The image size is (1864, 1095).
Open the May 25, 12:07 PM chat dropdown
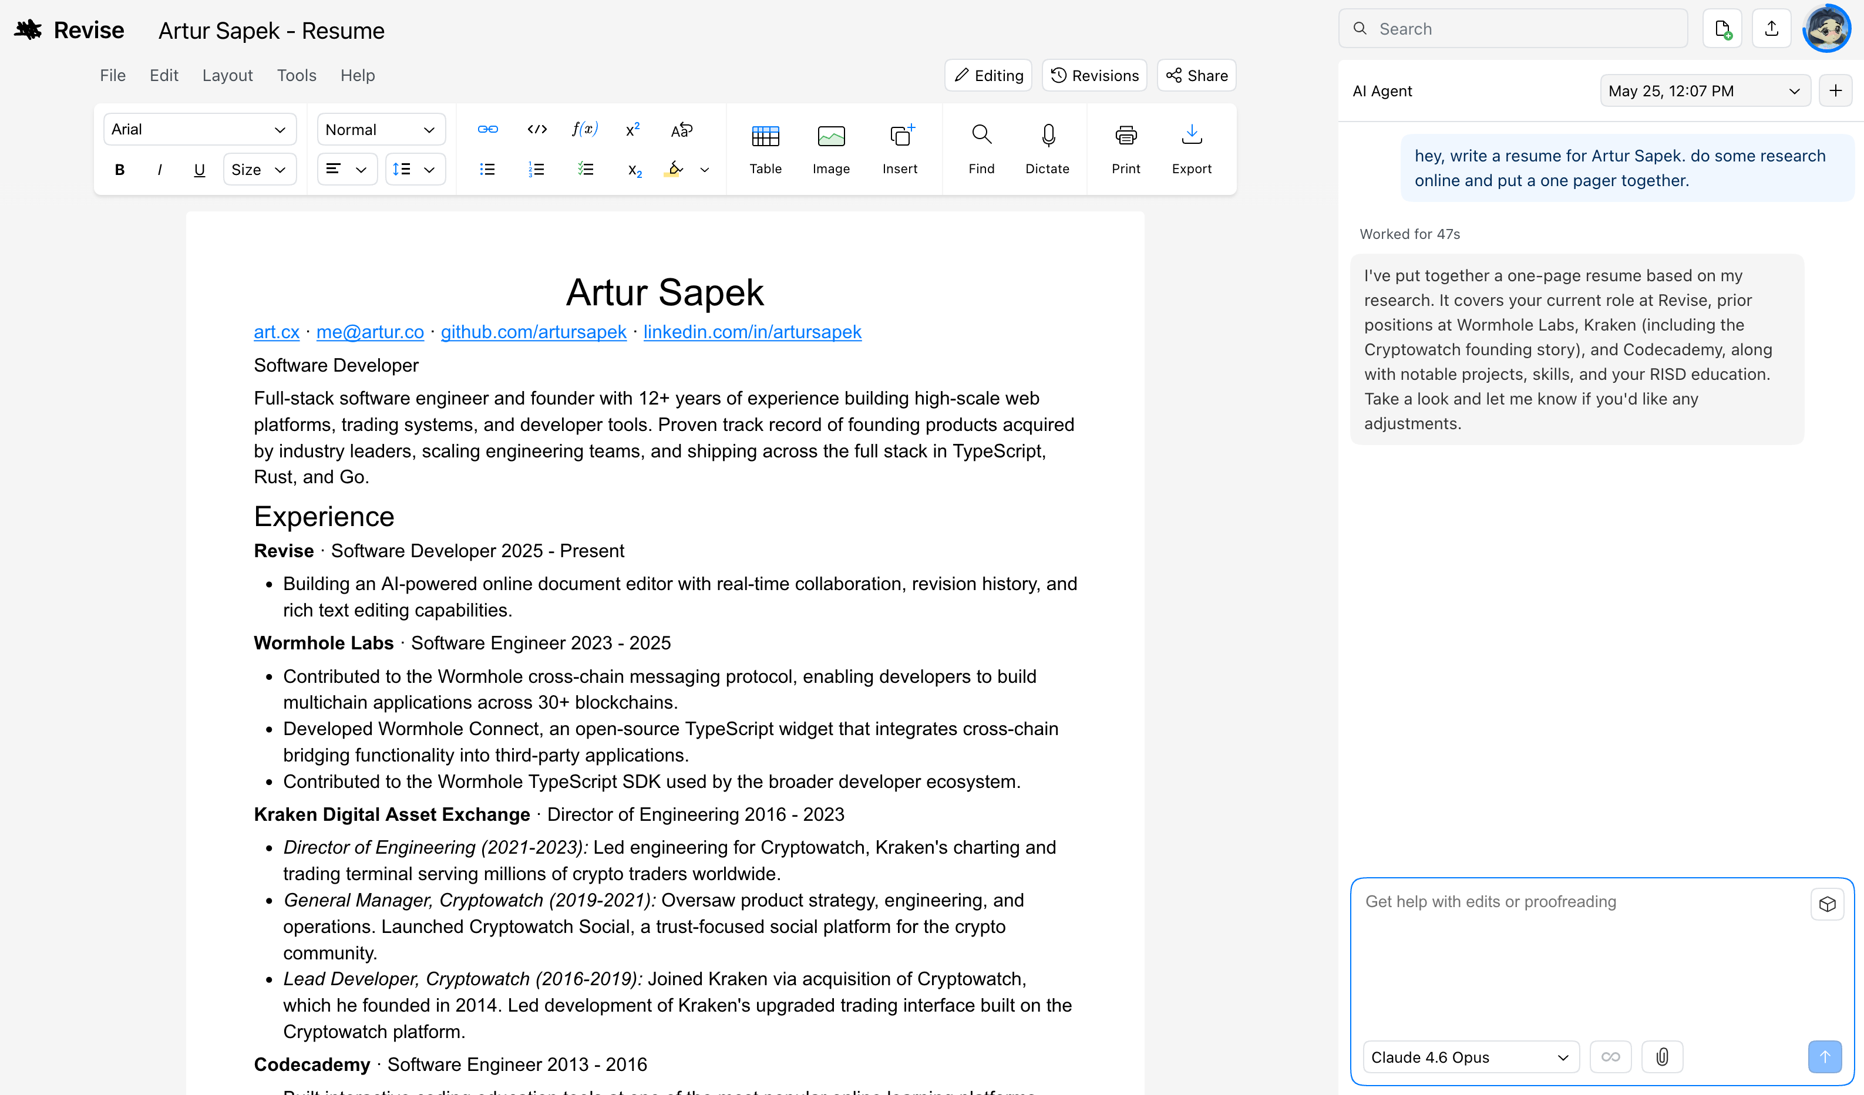tap(1705, 91)
